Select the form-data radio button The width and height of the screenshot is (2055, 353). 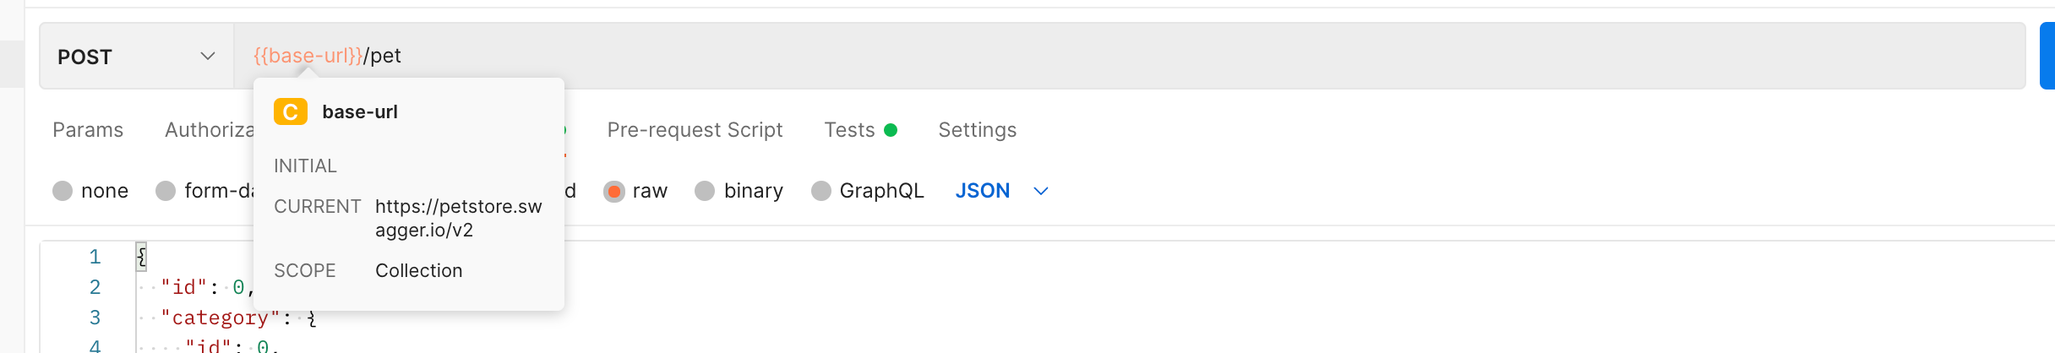tap(166, 191)
